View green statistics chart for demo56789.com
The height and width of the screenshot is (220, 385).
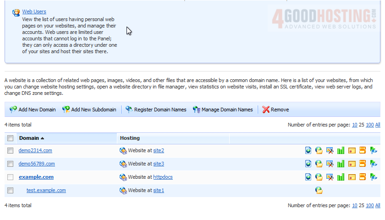pyautogui.click(x=341, y=164)
